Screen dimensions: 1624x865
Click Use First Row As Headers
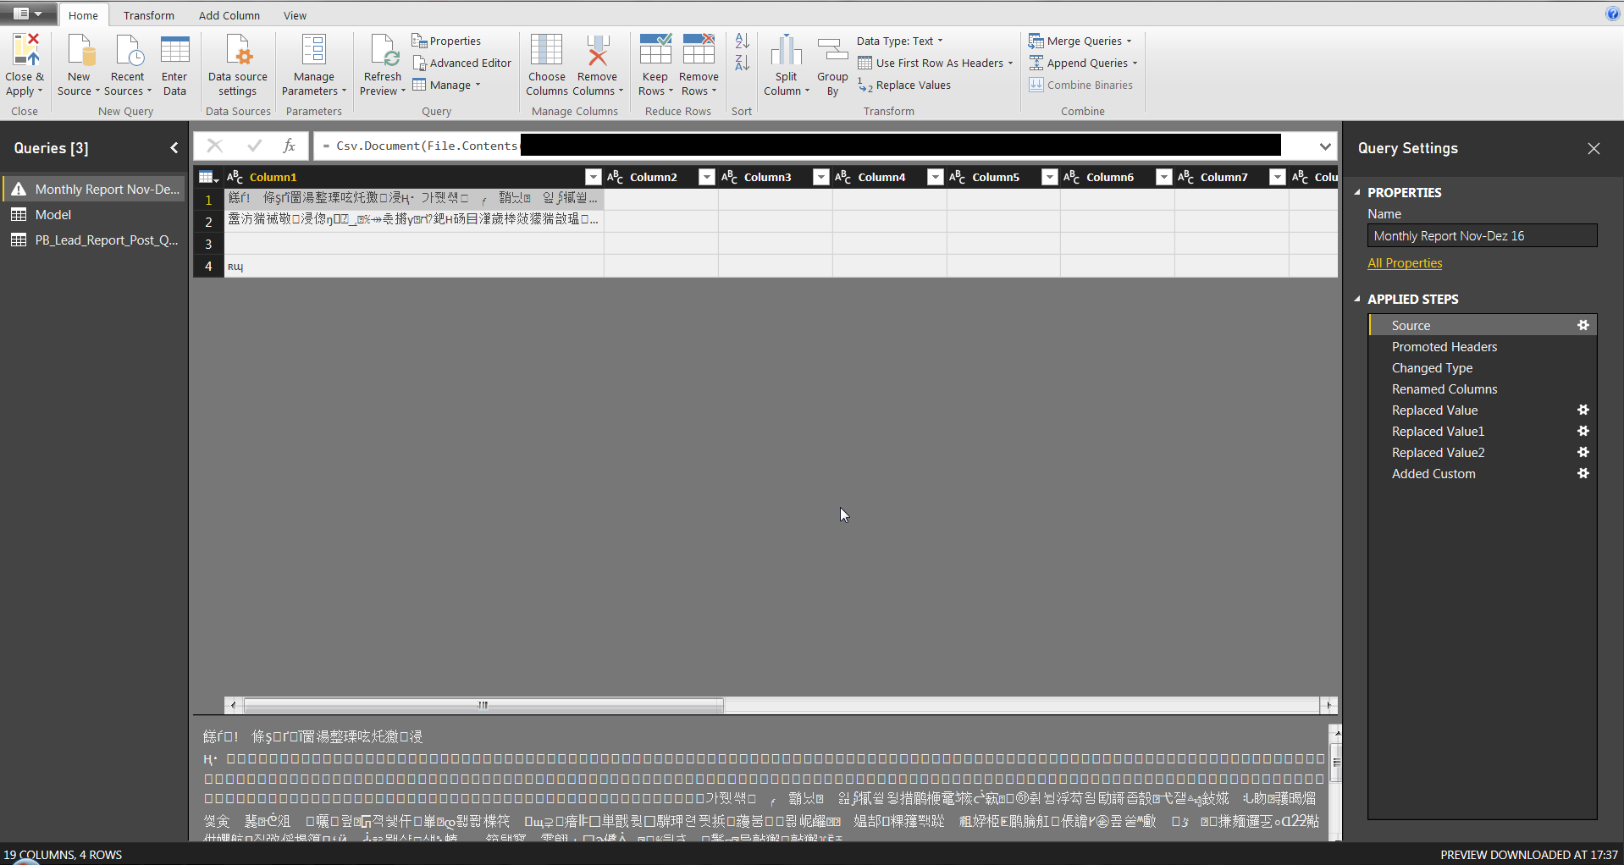[x=935, y=63]
